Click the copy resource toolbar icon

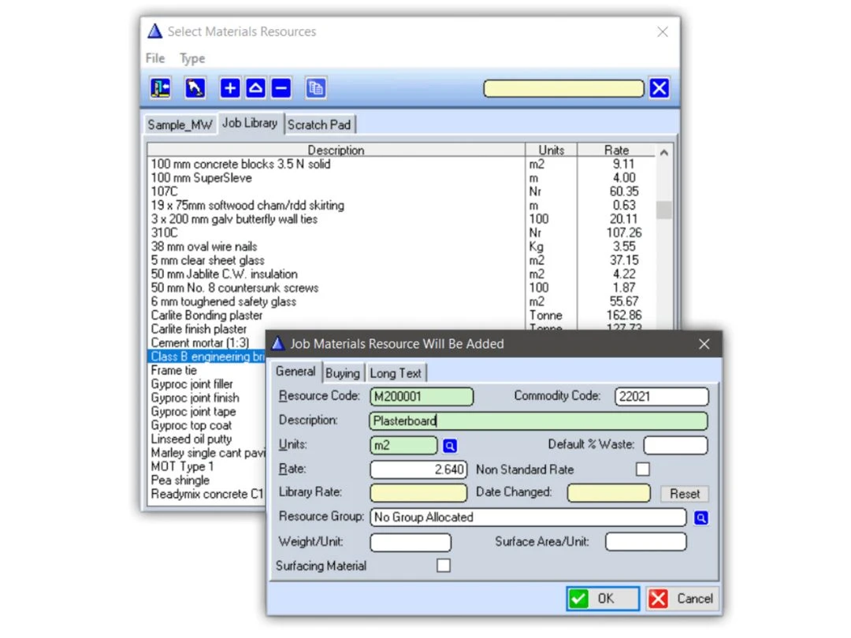click(316, 88)
